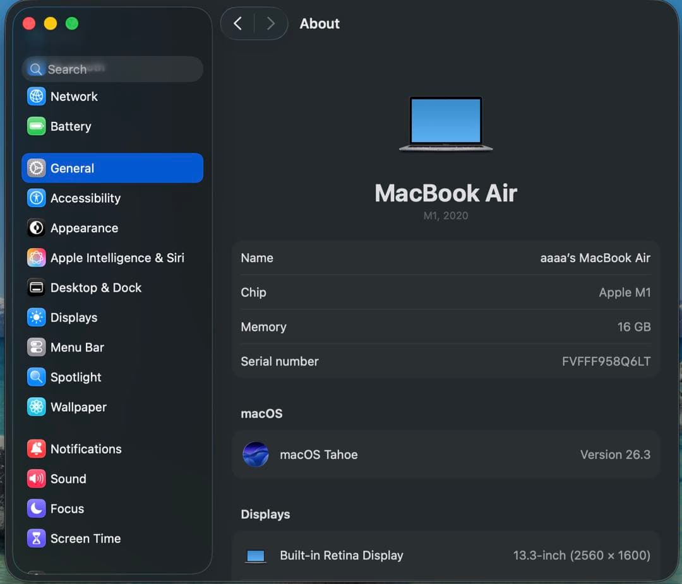Focus the Search field in sidebar
This screenshot has width=682, height=584.
tap(112, 69)
